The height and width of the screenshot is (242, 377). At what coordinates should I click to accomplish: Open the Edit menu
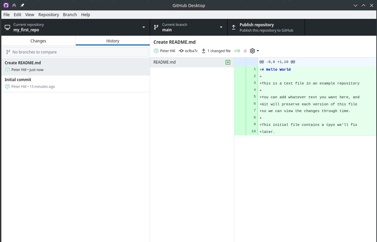coord(18,15)
